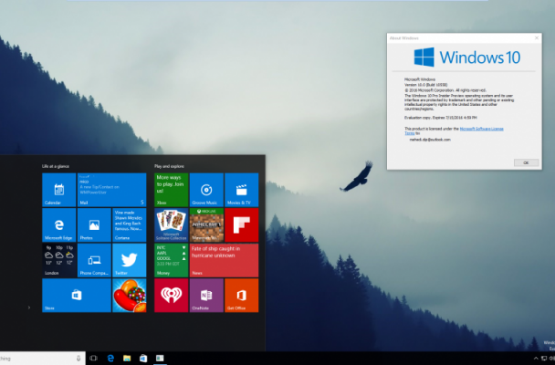Open the OneNote tile
Screen dimensions: 555x365
click(x=206, y=296)
